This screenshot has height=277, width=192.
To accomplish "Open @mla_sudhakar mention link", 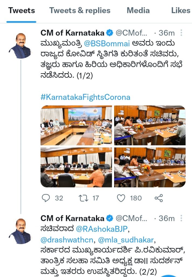I will pos(126,240).
